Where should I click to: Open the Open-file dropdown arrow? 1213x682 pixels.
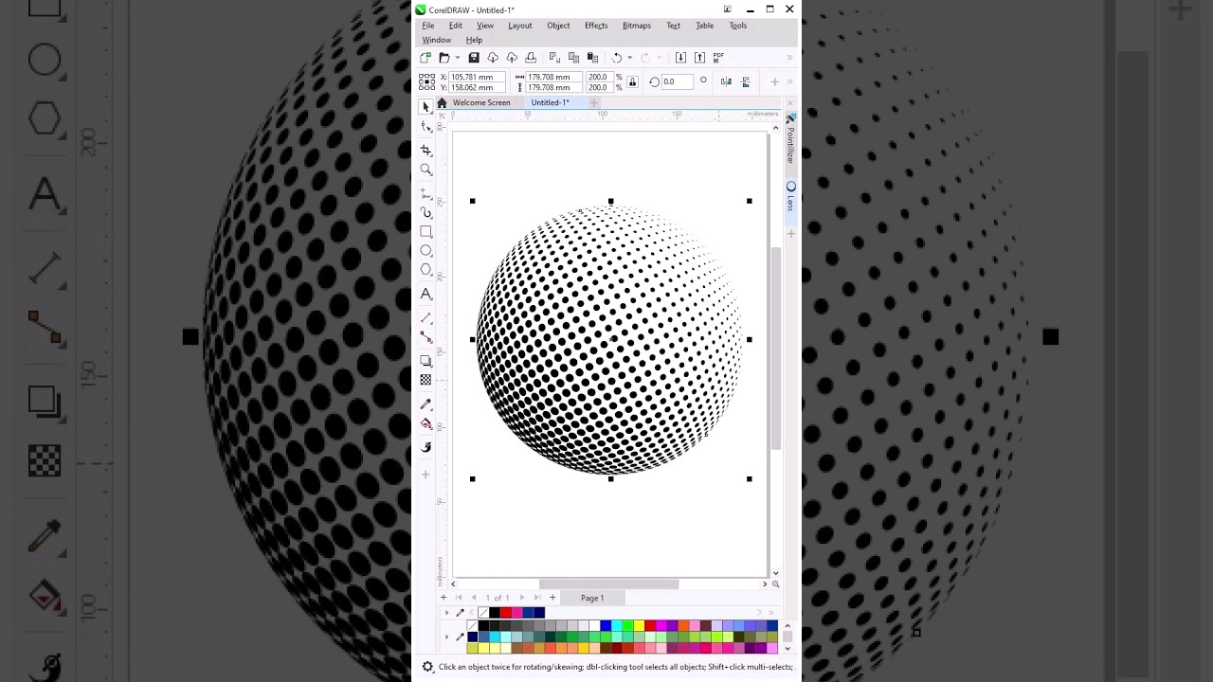point(457,59)
